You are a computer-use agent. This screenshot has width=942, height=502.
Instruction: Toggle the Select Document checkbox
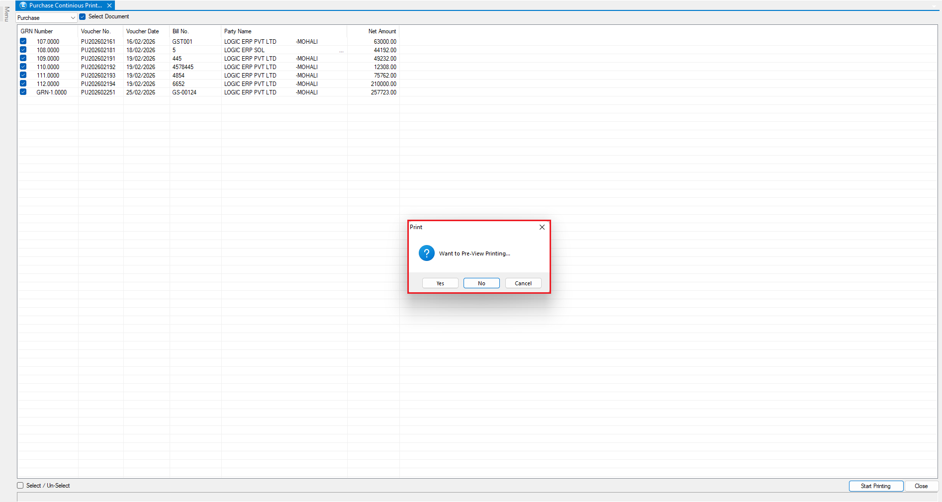coord(83,17)
